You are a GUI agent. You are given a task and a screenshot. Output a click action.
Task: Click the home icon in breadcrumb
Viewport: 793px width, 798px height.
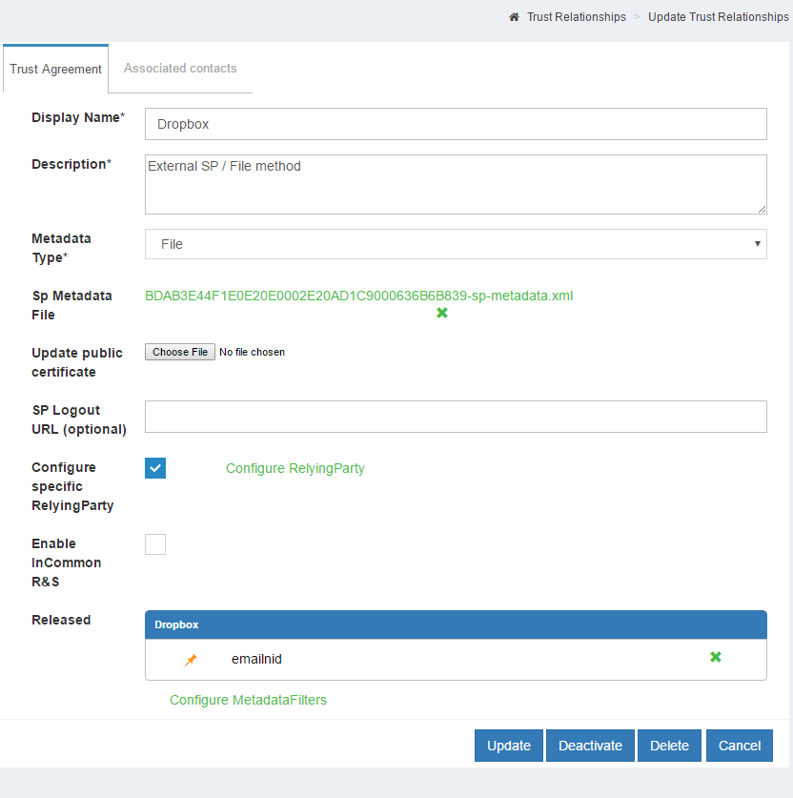click(x=514, y=17)
